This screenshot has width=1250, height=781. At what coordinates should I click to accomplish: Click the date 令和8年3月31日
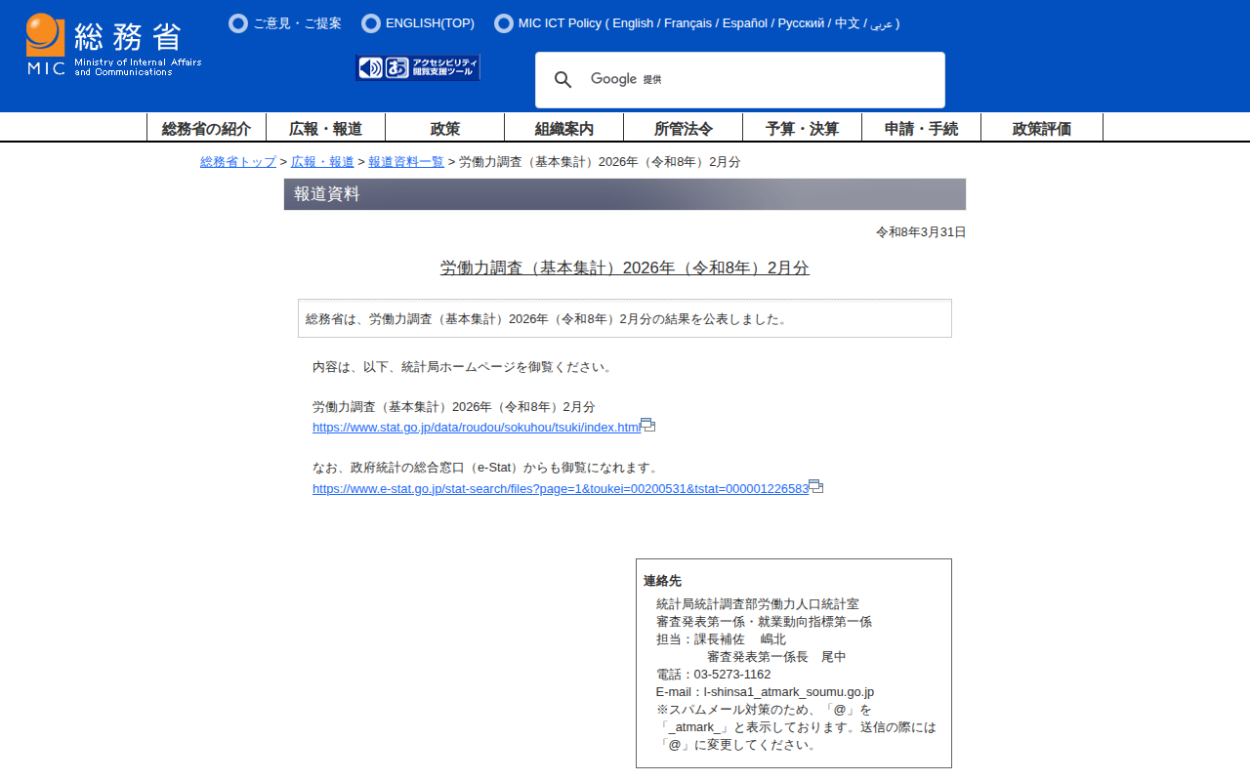921,232
